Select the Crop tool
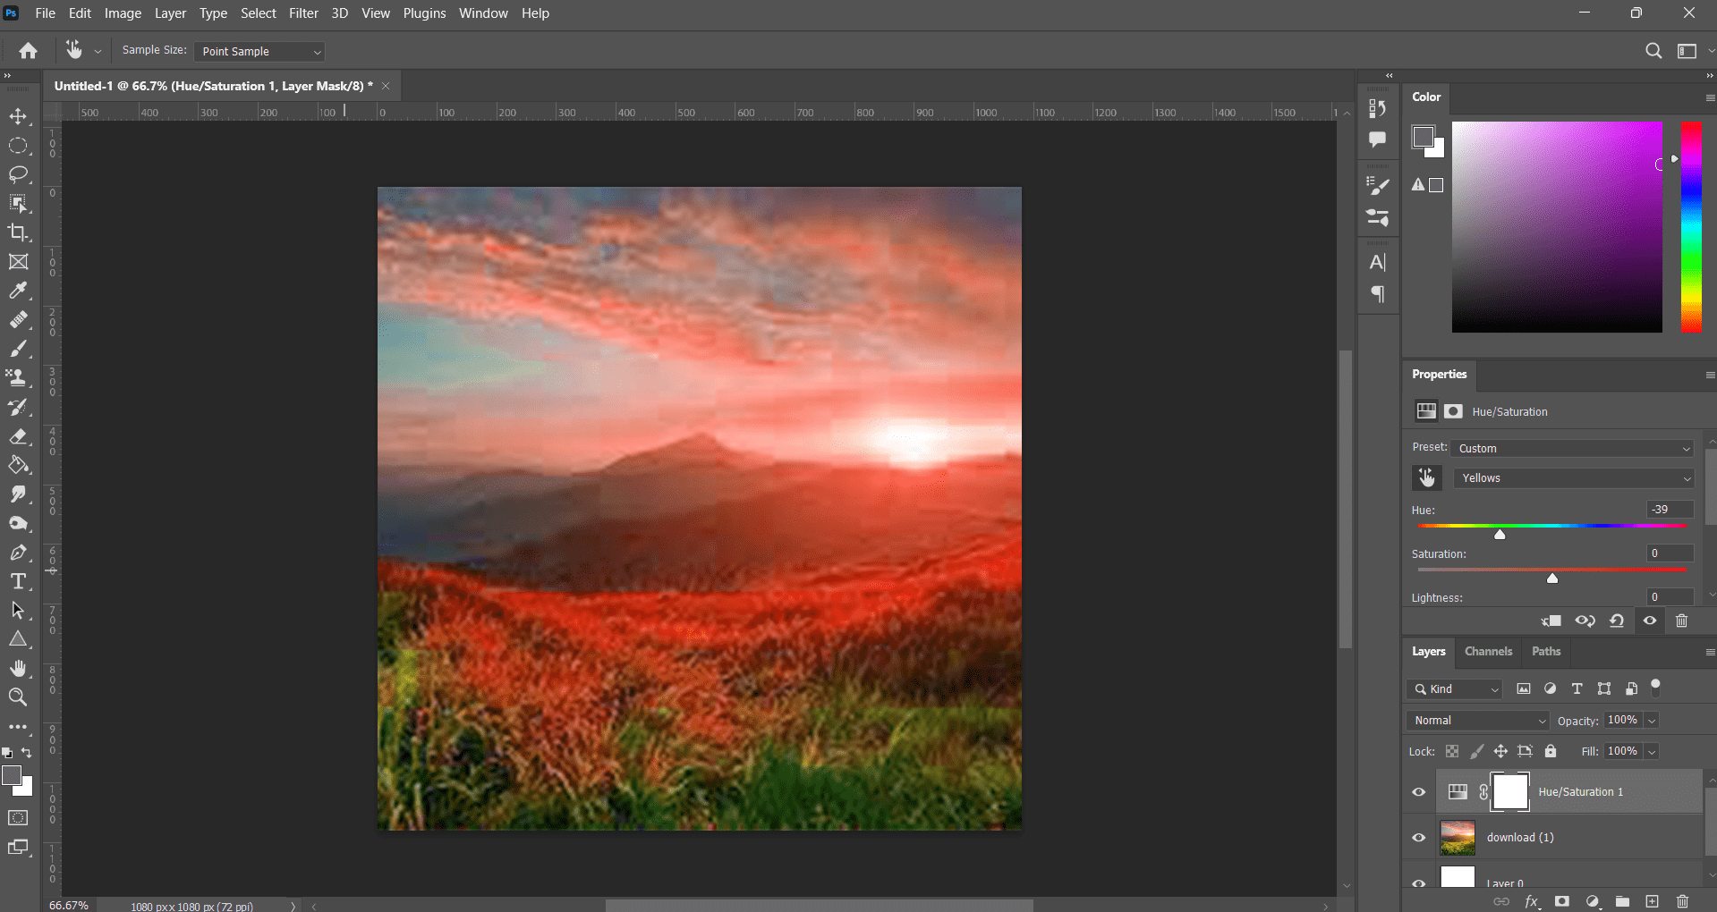 [18, 233]
